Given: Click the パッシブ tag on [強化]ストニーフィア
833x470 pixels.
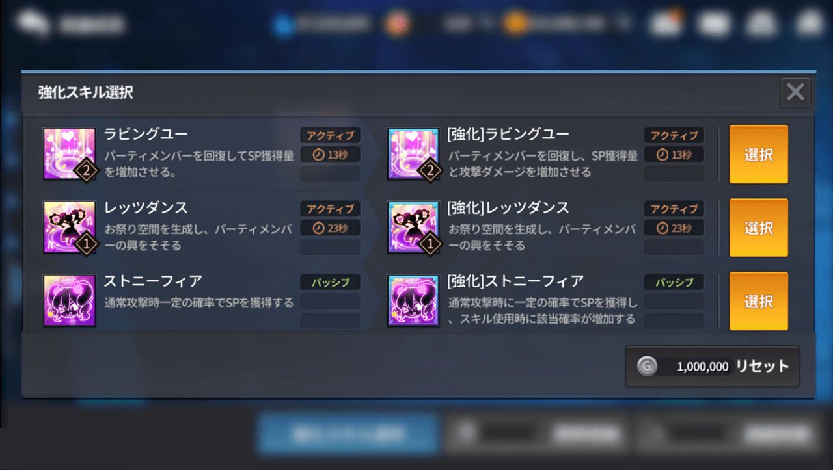Looking at the screenshot, I should point(674,282).
